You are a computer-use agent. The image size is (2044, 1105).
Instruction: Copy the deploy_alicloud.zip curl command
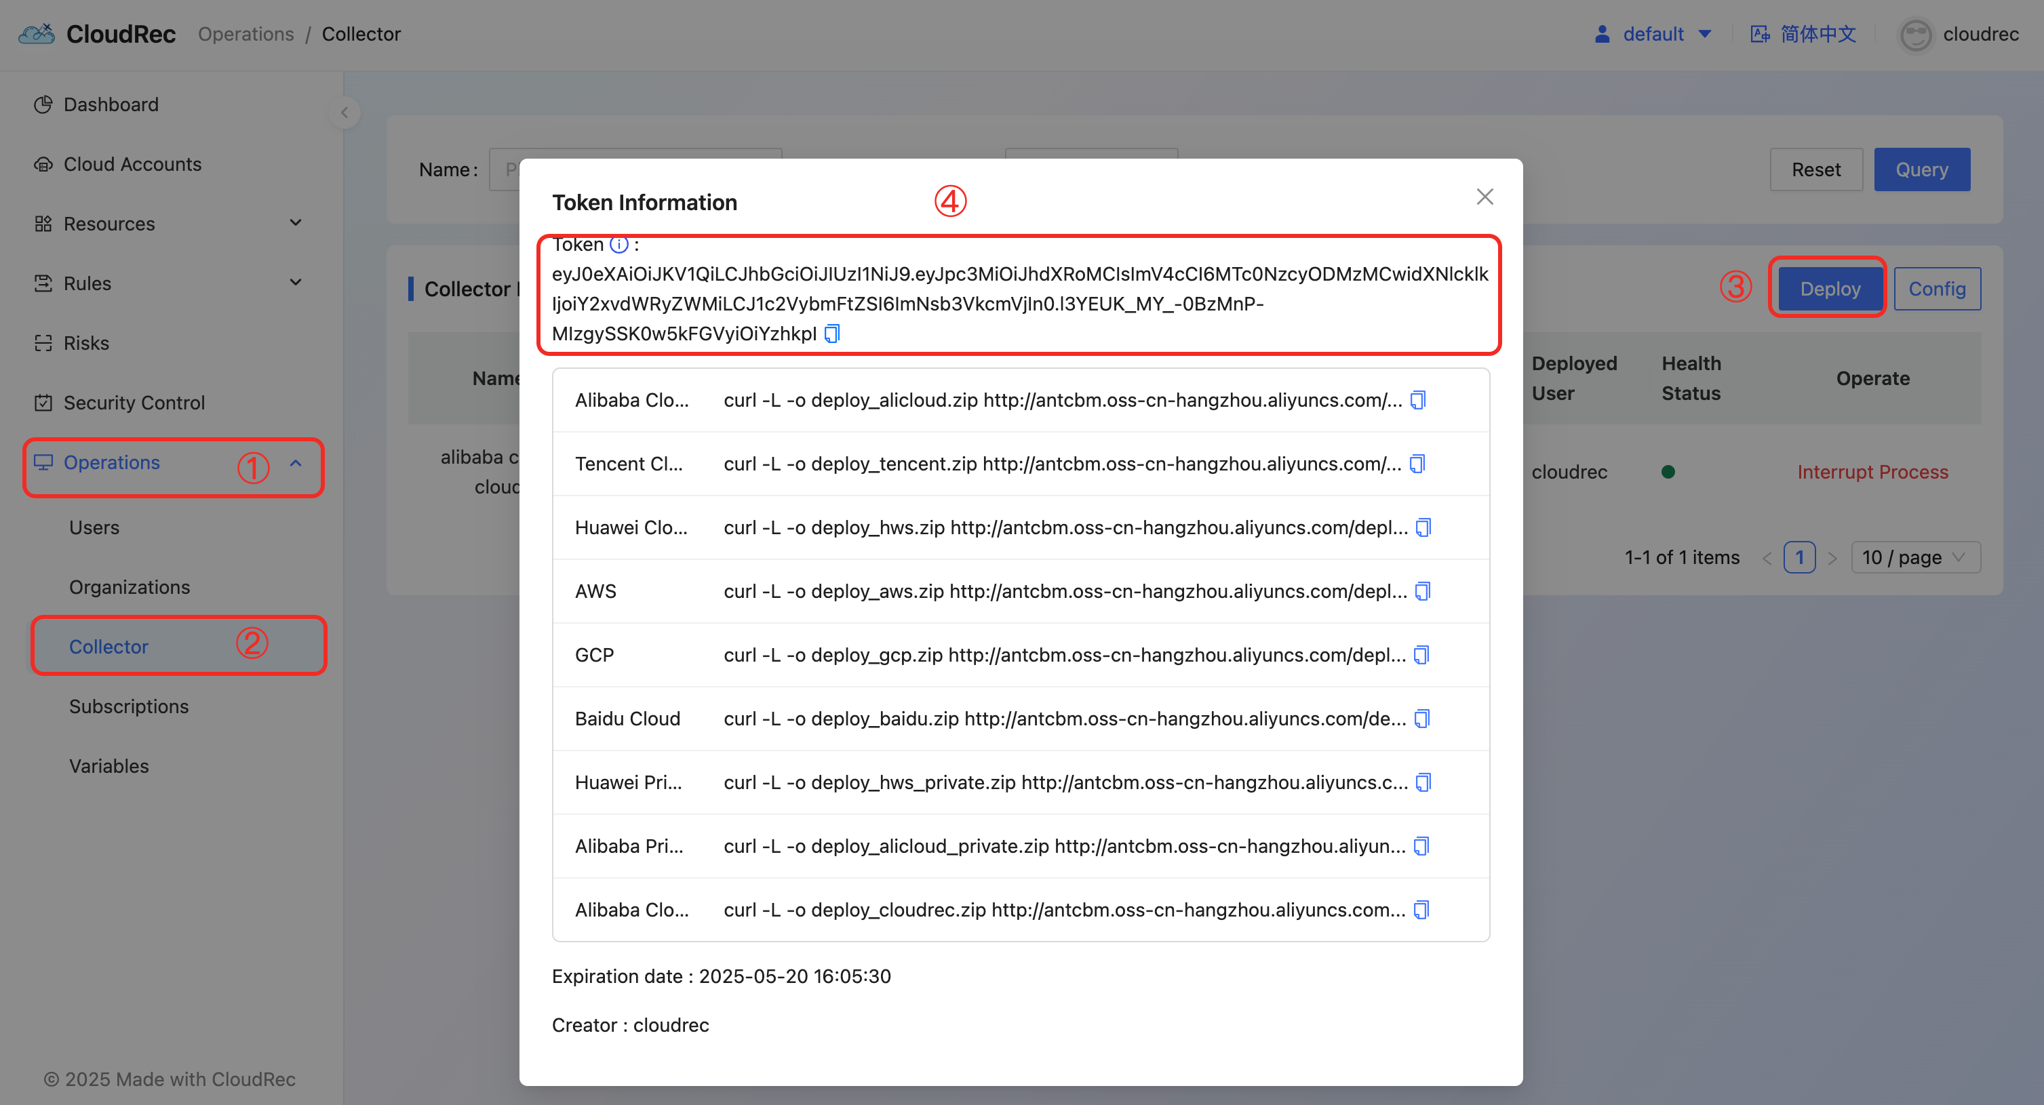(x=1418, y=400)
